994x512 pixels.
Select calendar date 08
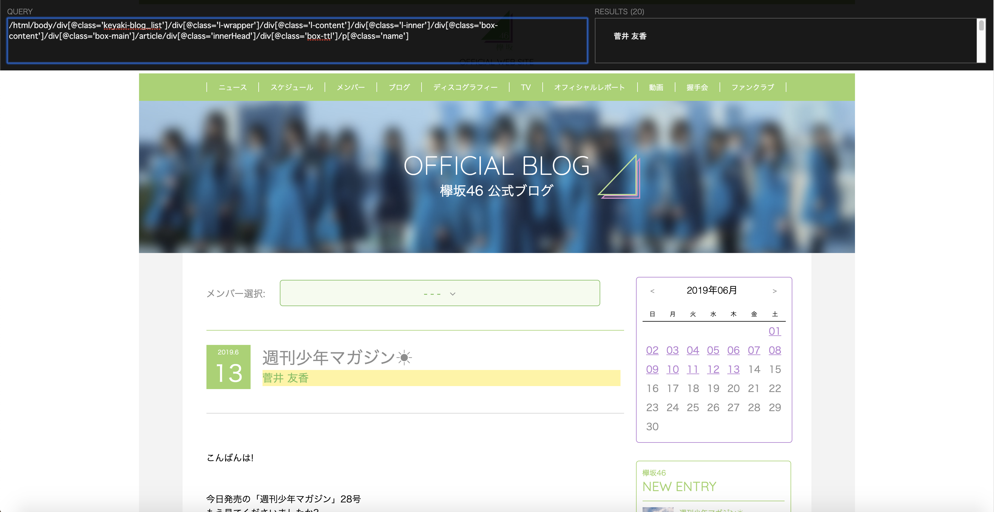774,350
